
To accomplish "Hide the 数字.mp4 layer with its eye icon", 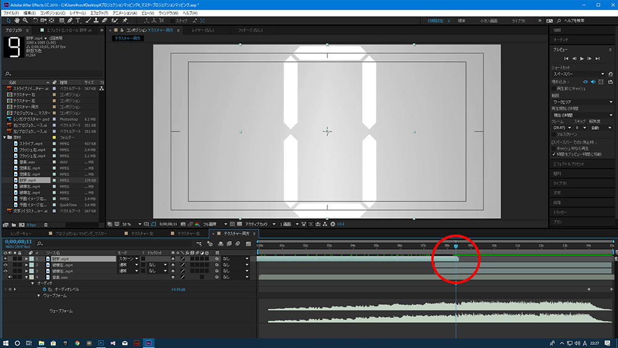I will [x=6, y=259].
